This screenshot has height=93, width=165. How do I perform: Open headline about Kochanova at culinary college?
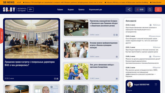pos(104,45)
